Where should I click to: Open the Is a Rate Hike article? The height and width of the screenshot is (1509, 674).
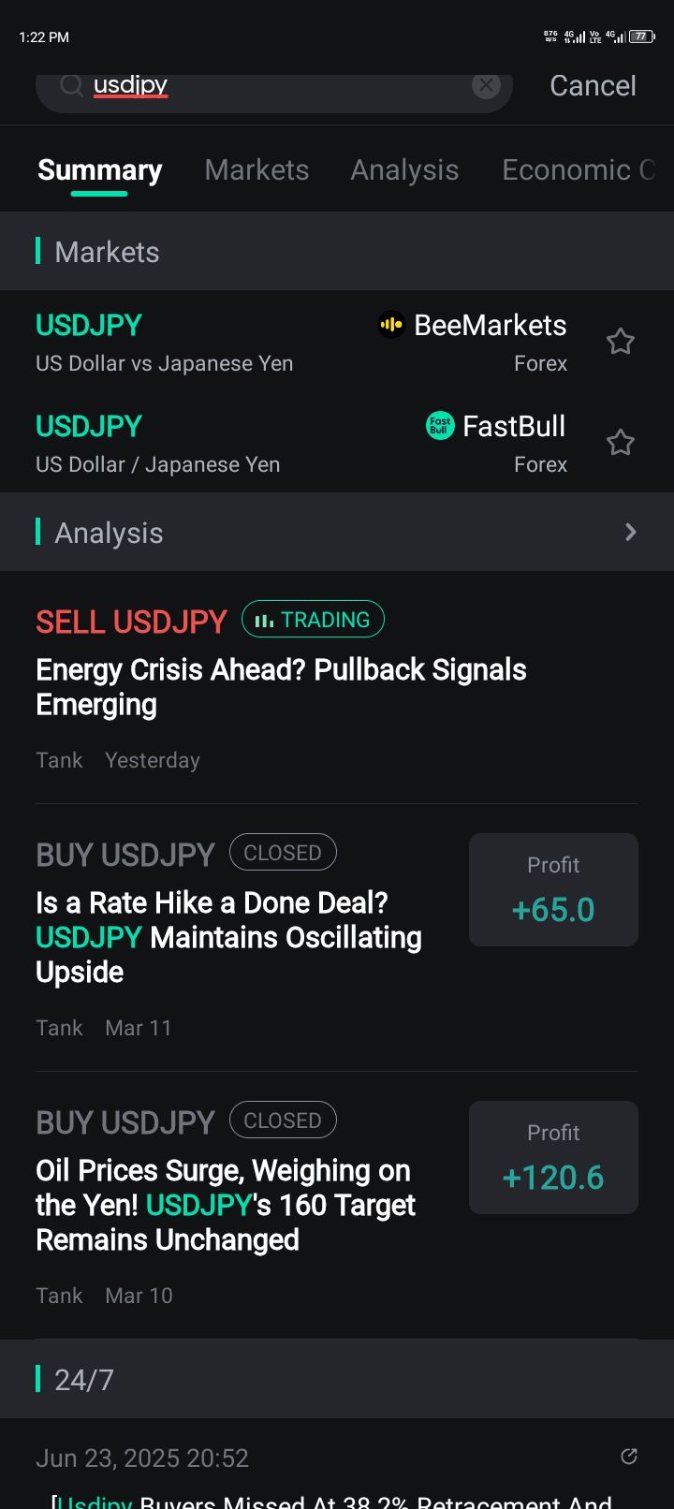(x=228, y=937)
